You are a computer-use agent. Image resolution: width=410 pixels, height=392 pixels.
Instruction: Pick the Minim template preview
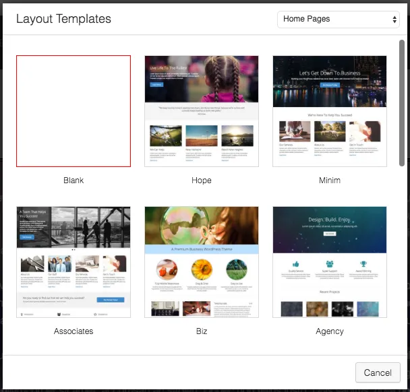click(x=330, y=111)
